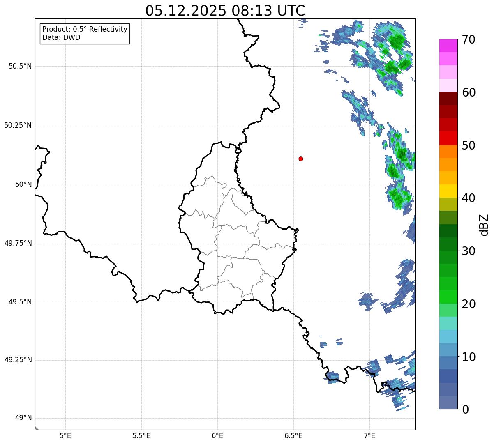Click the longitude label "6.5°E"
Screen dimensions: 494x444
(293, 435)
